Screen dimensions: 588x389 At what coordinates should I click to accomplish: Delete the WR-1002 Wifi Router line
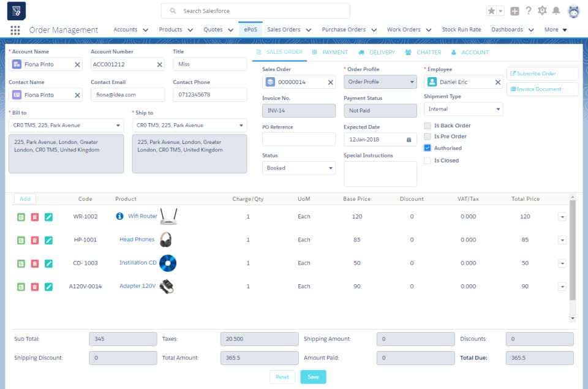tap(34, 217)
